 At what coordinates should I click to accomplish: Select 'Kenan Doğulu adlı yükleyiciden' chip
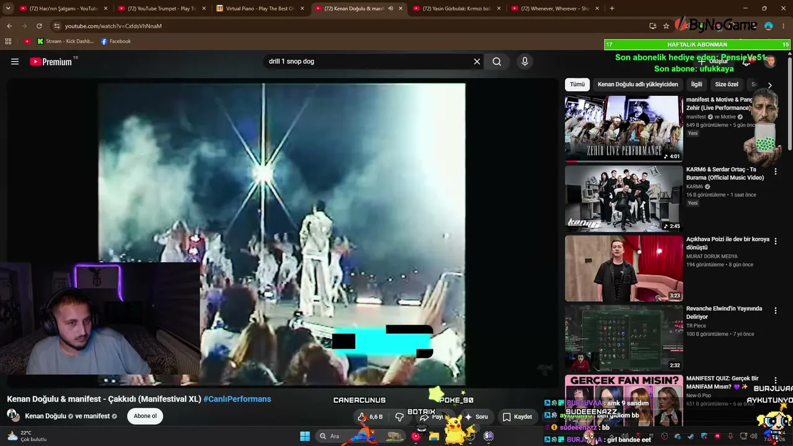pyautogui.click(x=637, y=84)
